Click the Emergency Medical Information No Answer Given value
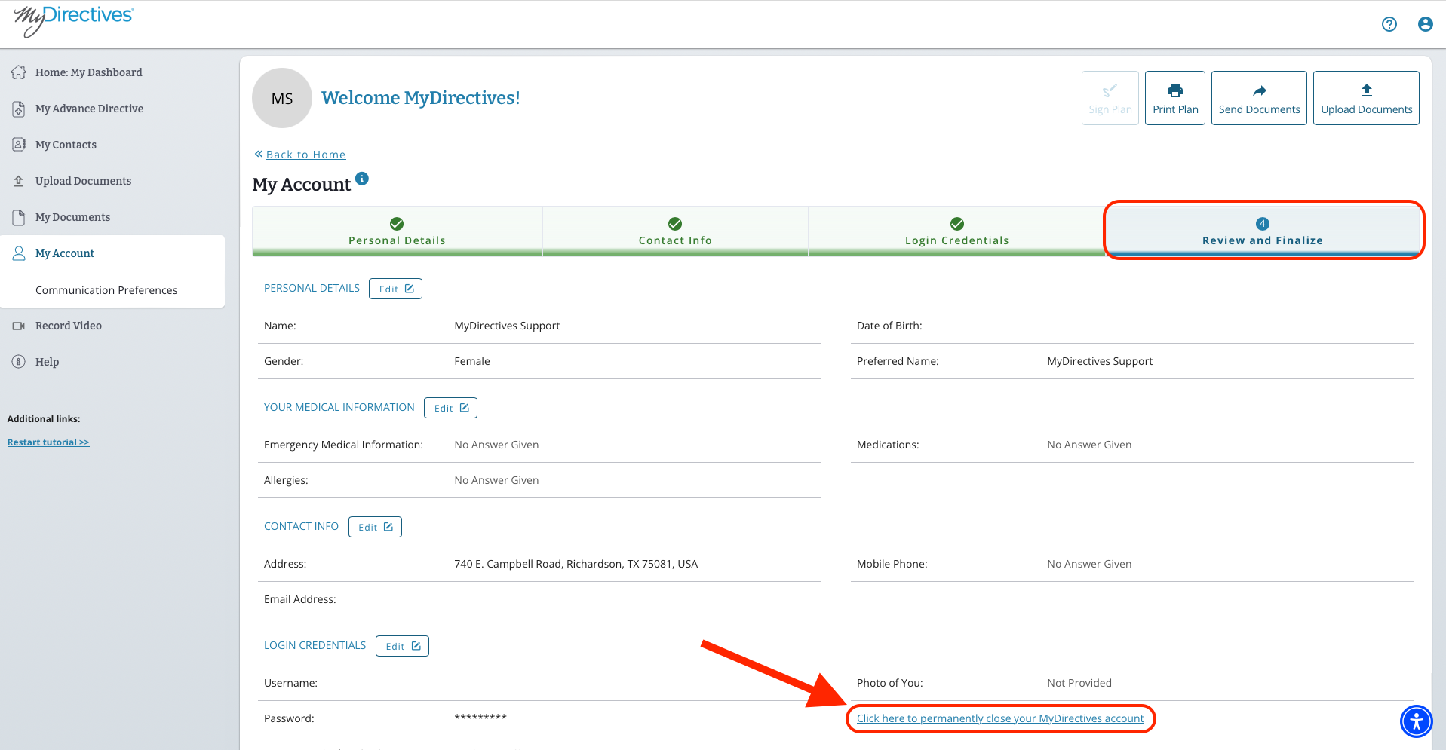Viewport: 1446px width, 750px height. point(496,445)
